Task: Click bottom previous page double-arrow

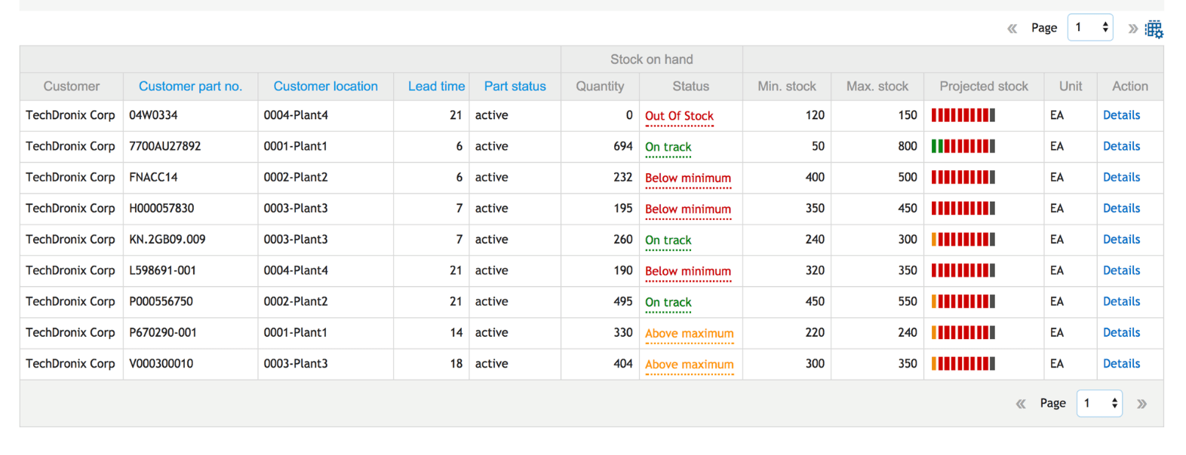Action: (1021, 404)
